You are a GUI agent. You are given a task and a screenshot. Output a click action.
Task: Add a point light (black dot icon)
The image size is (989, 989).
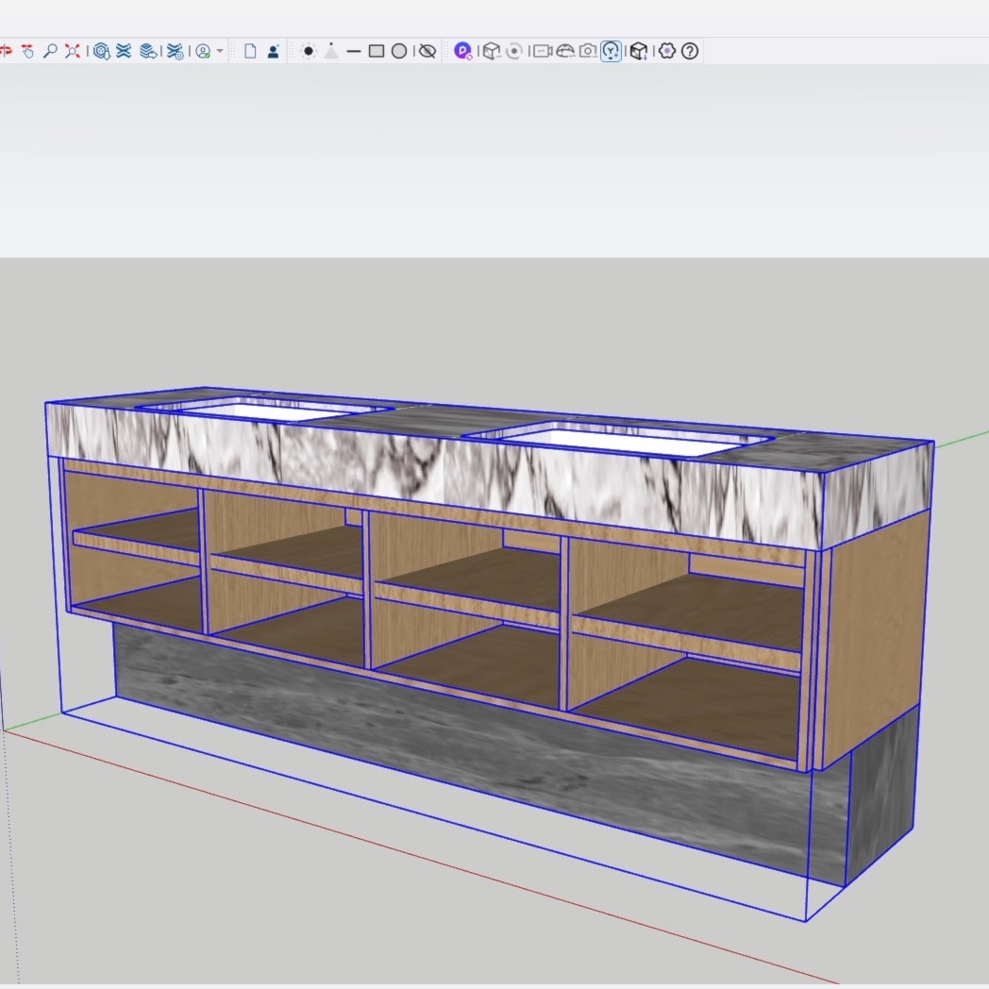[309, 51]
